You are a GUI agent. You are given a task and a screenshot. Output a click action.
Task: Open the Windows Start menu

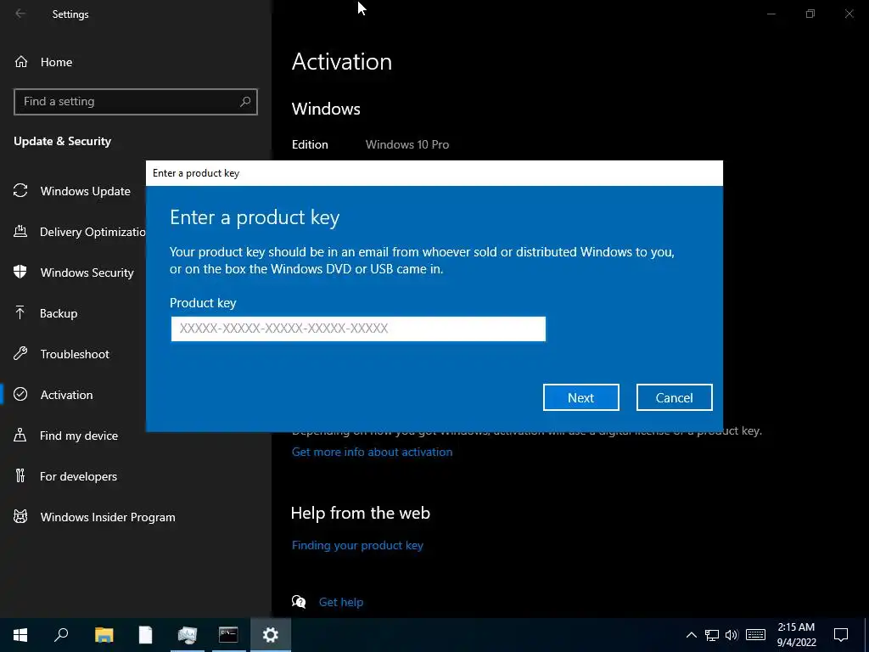pos(20,635)
